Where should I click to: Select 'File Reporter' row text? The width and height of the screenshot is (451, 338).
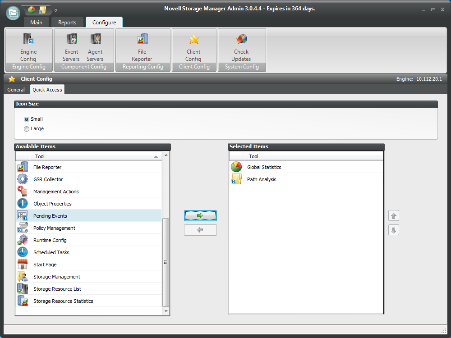47,167
